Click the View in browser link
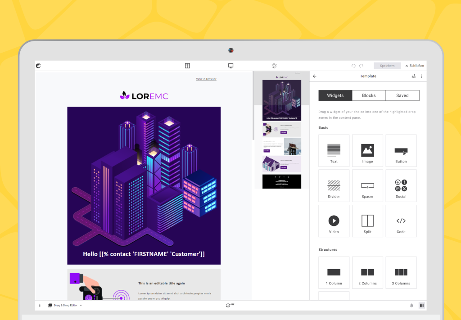The image size is (461, 320). 206,79
